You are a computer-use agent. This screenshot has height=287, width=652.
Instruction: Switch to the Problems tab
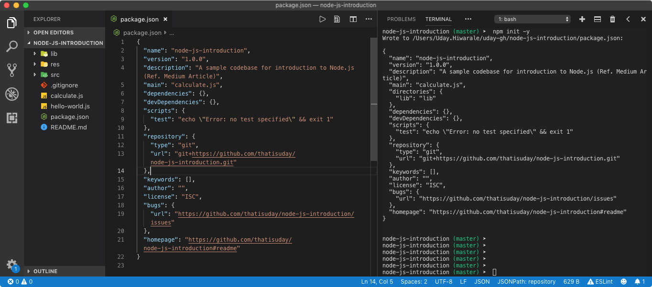pyautogui.click(x=401, y=19)
